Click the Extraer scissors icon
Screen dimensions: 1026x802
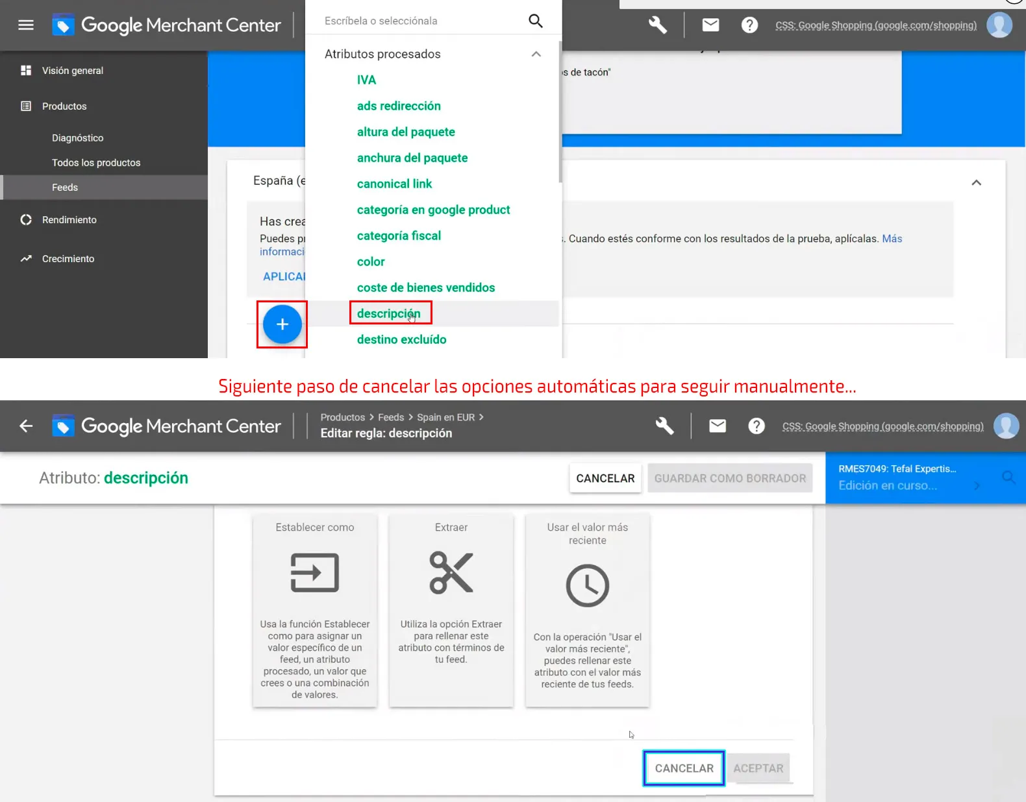point(451,572)
